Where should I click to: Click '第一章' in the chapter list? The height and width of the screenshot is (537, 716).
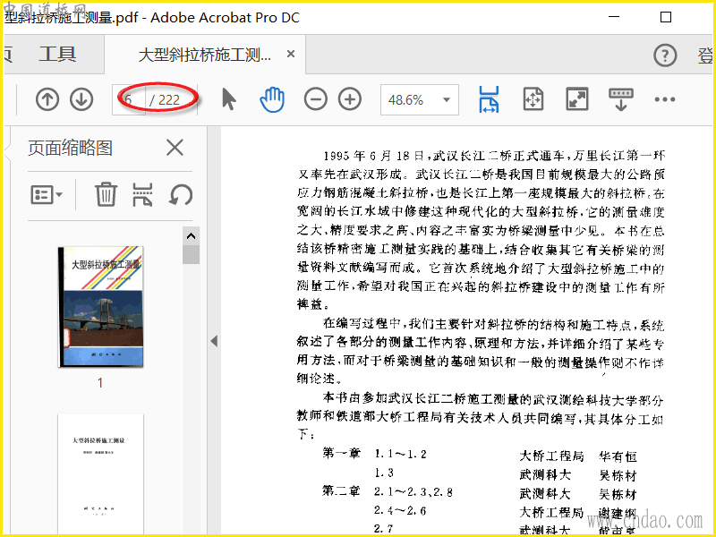(x=342, y=453)
